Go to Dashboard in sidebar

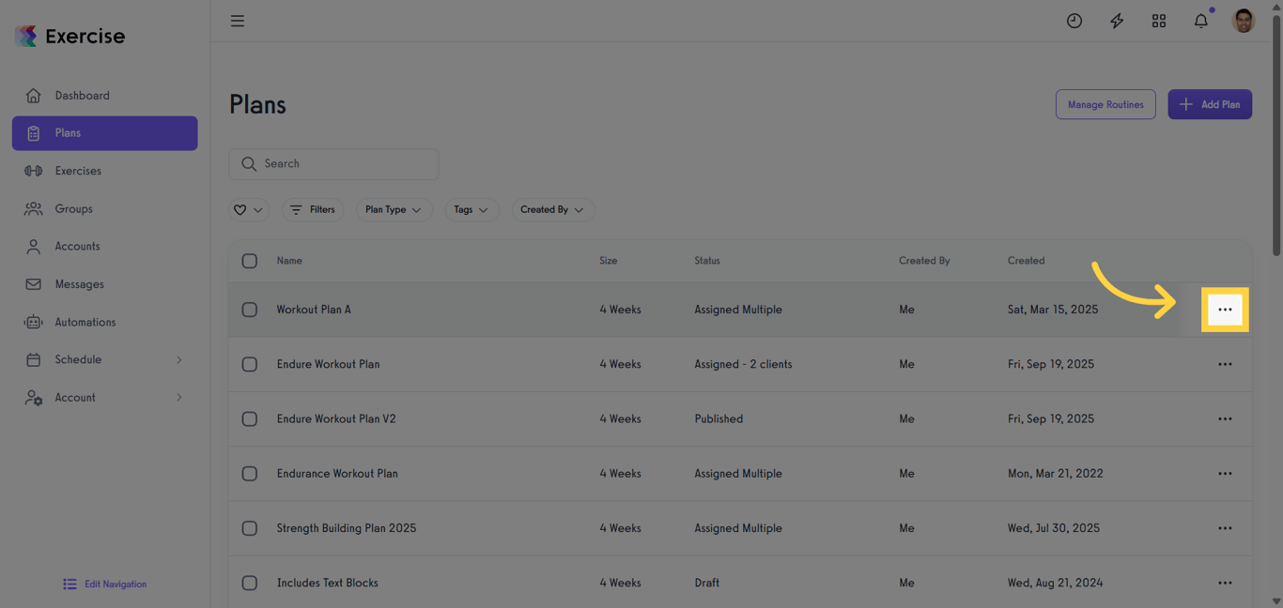pos(104,96)
